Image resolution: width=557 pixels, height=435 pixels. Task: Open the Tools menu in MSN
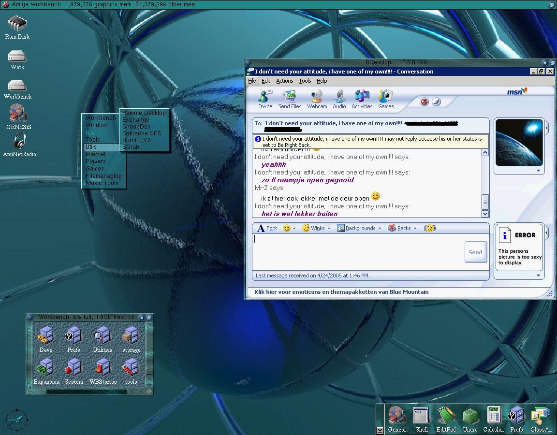305,81
